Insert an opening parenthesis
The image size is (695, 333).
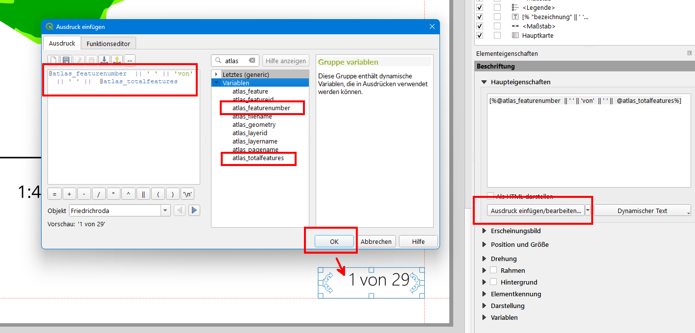[x=158, y=194]
